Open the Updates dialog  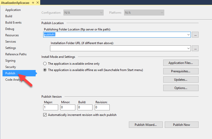tap(181, 80)
